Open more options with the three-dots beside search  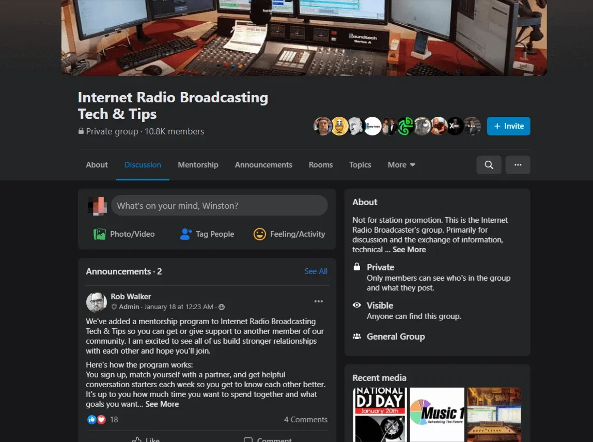click(x=518, y=164)
